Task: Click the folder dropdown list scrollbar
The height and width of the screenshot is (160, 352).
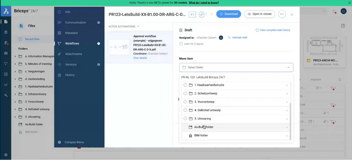Action: [290, 121]
